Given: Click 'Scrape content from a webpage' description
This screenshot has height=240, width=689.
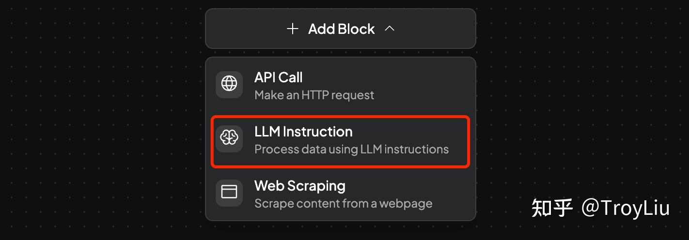Looking at the screenshot, I should point(343,203).
